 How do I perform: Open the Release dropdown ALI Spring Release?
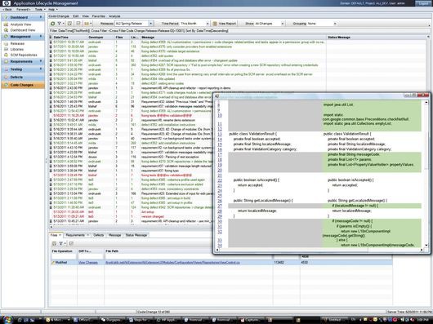150,24
